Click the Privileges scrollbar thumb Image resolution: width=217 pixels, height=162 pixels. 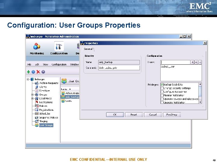pos(200,91)
